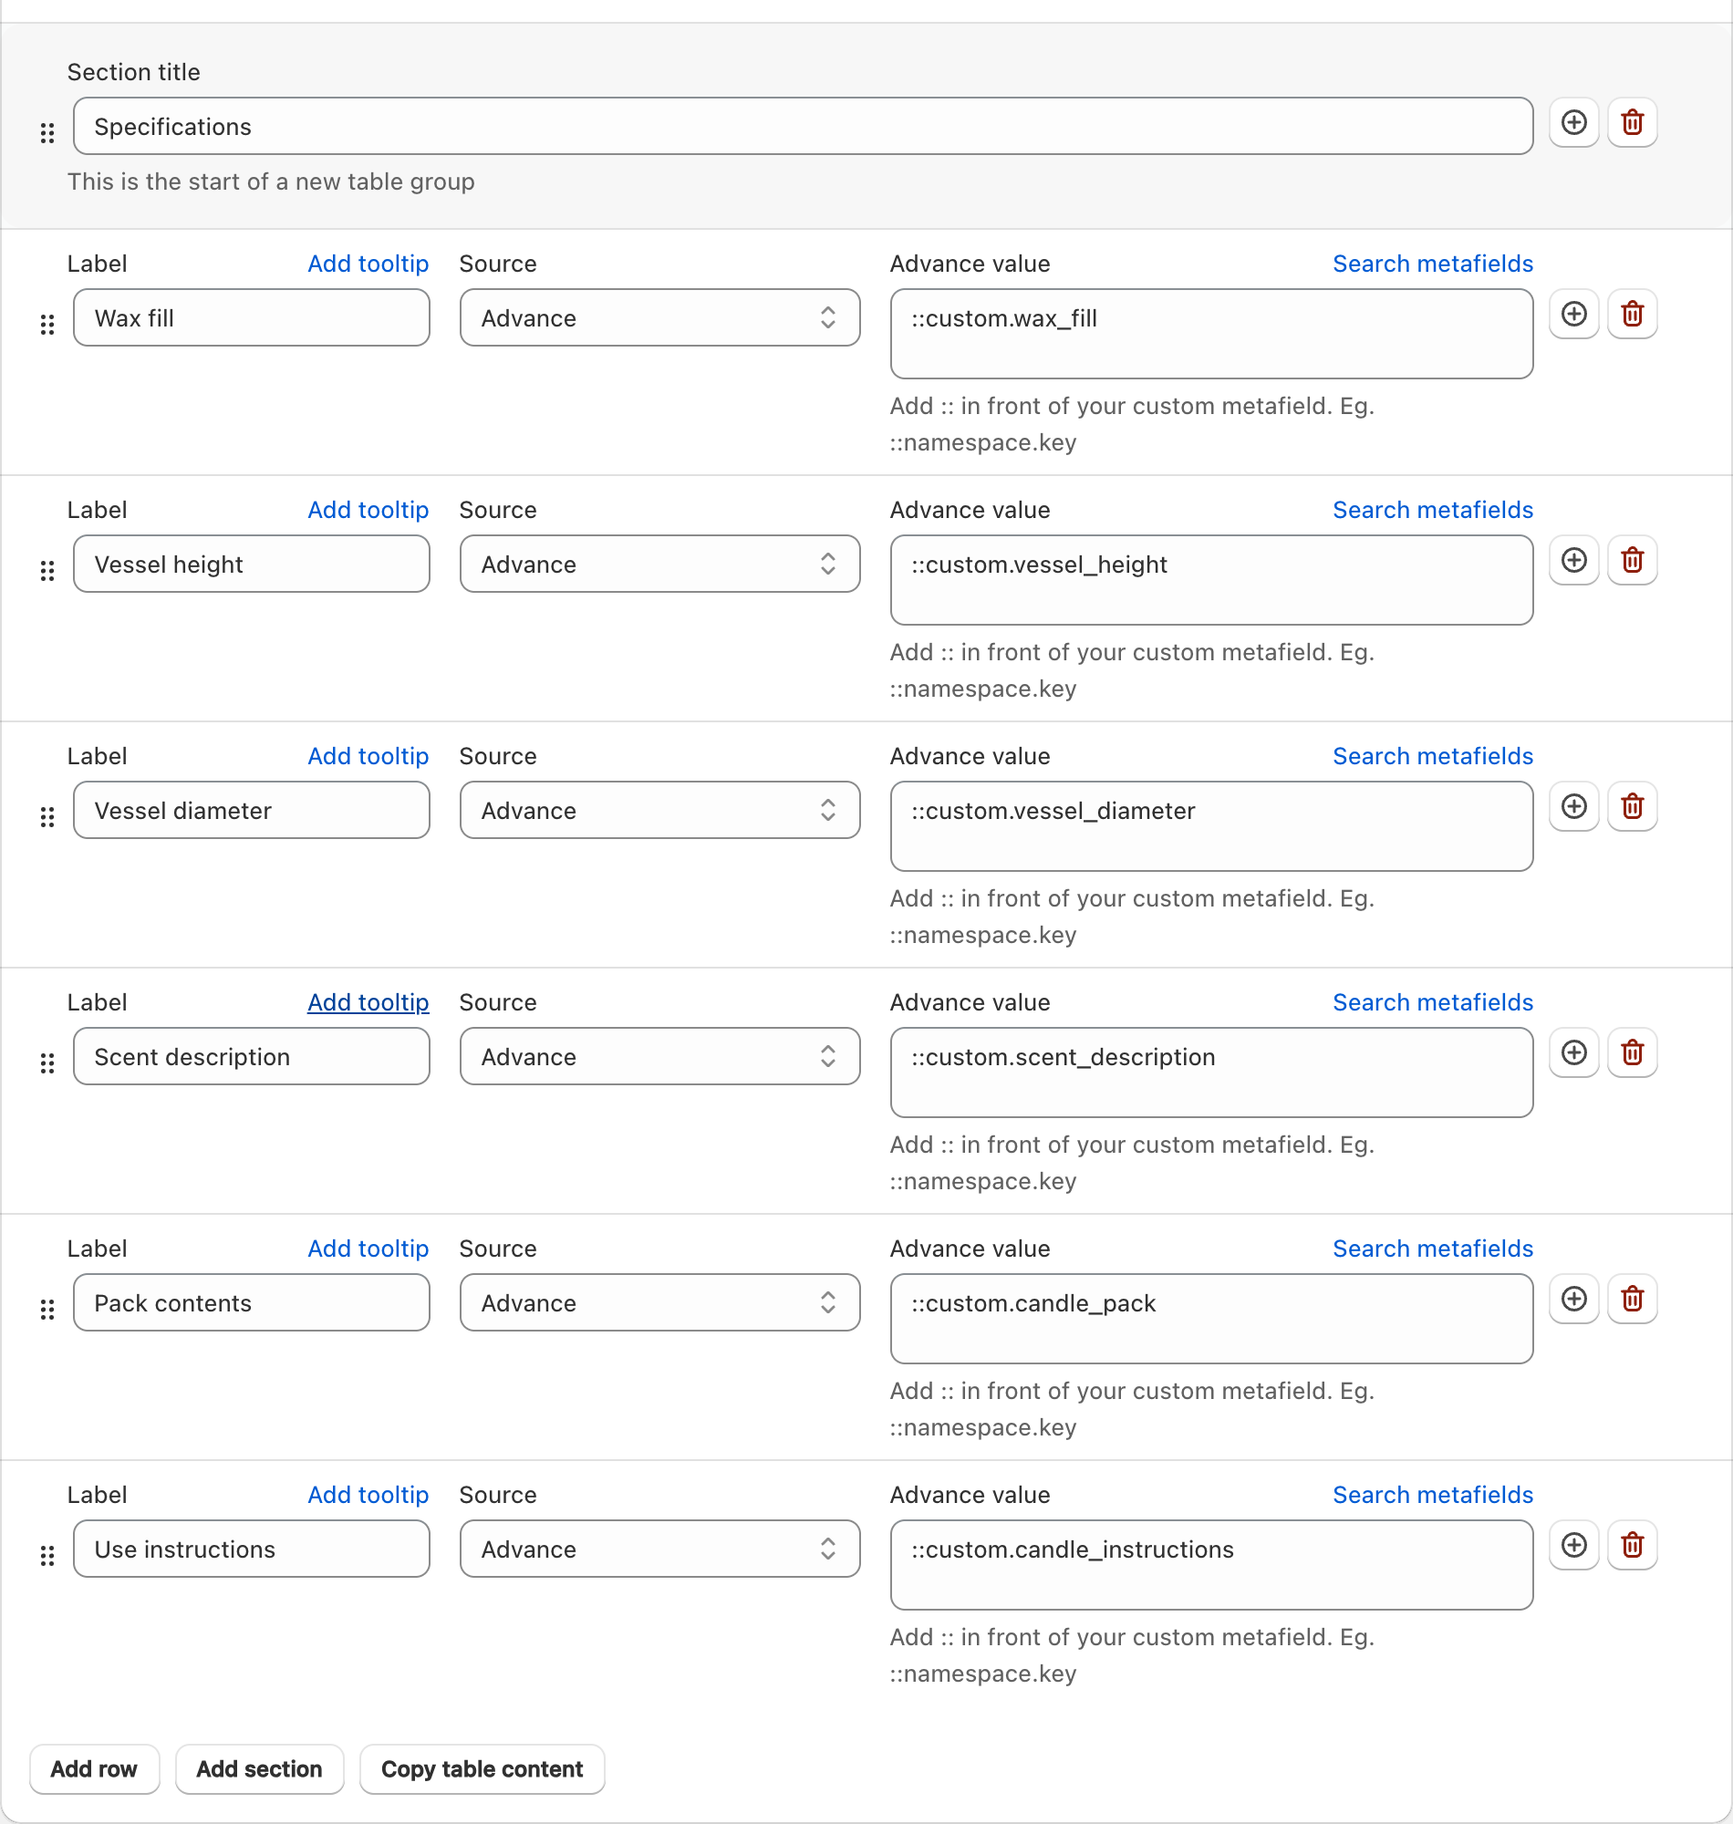1733x1824 pixels.
Task: Click the Add row button
Action: [x=94, y=1768]
